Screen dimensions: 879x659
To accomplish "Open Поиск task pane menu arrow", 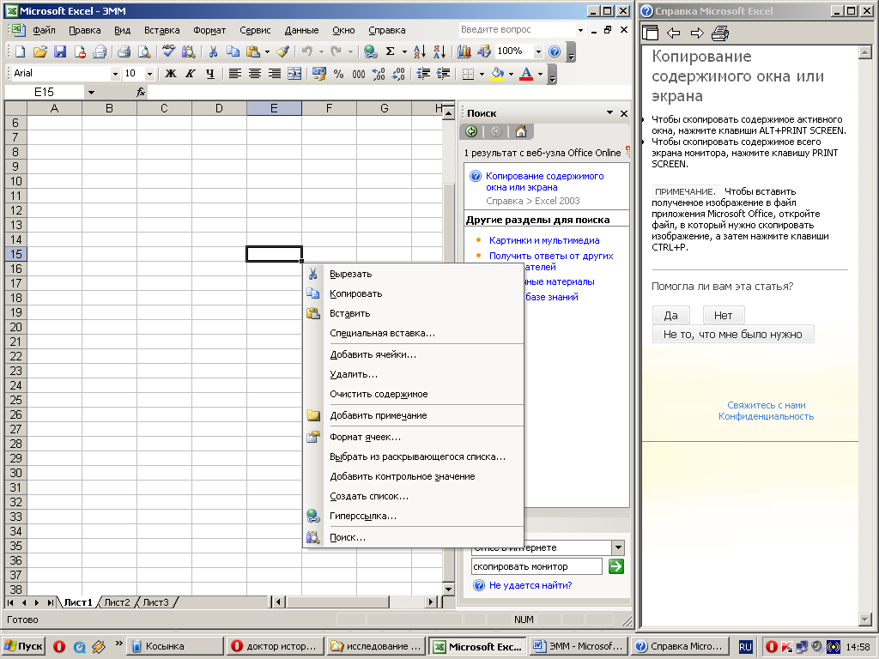I will coord(609,112).
